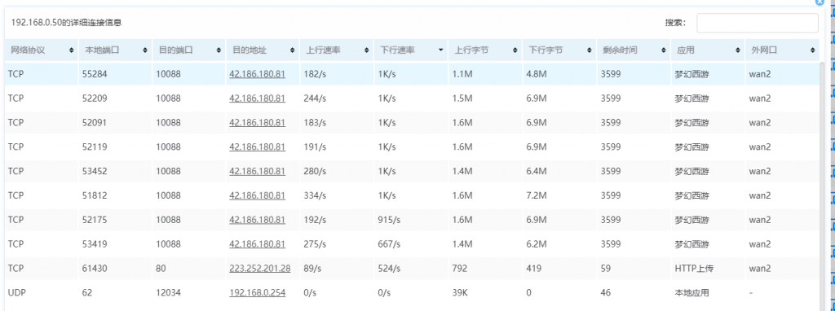Select the HTTP上传 connection row
This screenshot has width=835, height=311.
point(412,269)
